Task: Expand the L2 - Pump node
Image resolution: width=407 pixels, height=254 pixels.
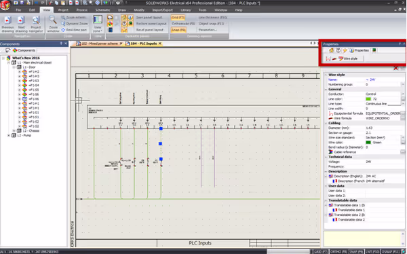Action: pyautogui.click(x=9, y=135)
